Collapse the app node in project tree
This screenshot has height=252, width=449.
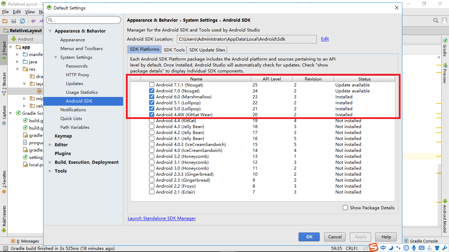coord(11,47)
